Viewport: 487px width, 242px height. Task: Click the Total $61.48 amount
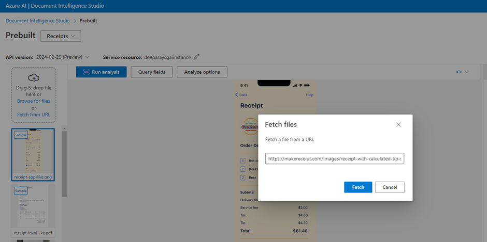point(300,231)
